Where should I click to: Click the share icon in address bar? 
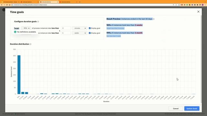click(176, 5)
